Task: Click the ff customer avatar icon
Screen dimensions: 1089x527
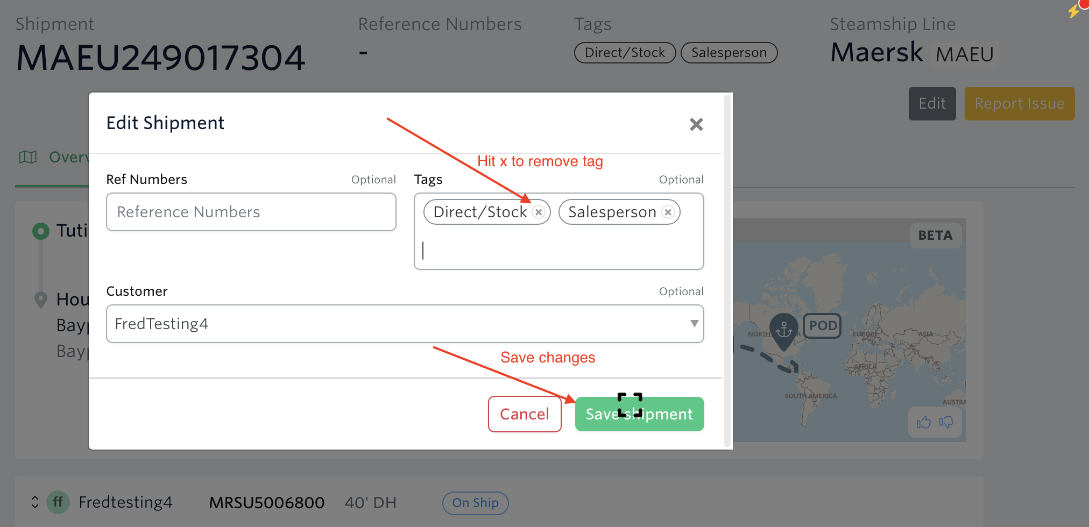Action: click(58, 502)
